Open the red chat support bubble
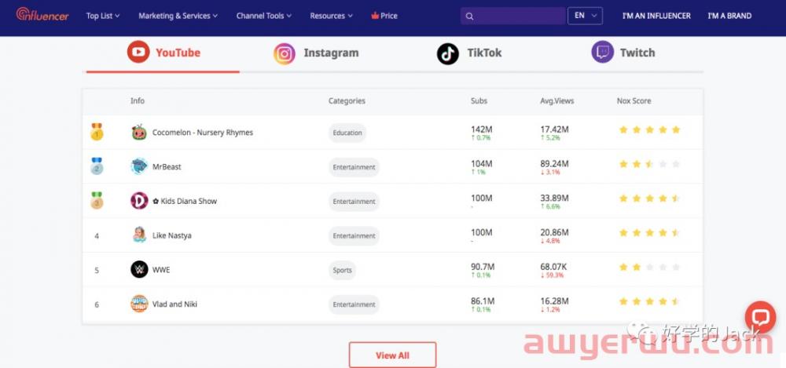786x368 pixels. (760, 317)
